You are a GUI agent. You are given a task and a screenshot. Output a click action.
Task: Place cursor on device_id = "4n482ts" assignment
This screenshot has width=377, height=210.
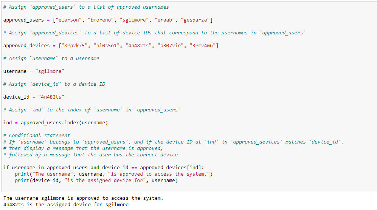34,97
